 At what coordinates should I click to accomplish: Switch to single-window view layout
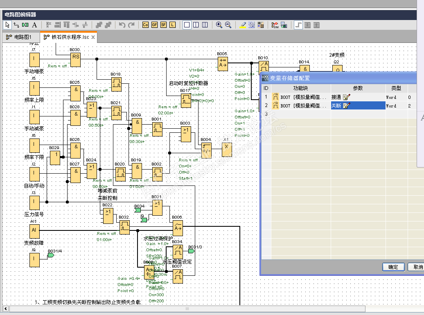[187, 25]
